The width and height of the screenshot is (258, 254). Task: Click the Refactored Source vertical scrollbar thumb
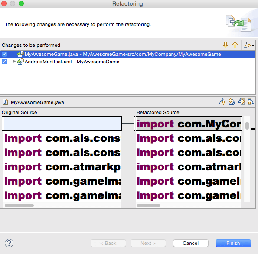pyautogui.click(x=247, y=126)
